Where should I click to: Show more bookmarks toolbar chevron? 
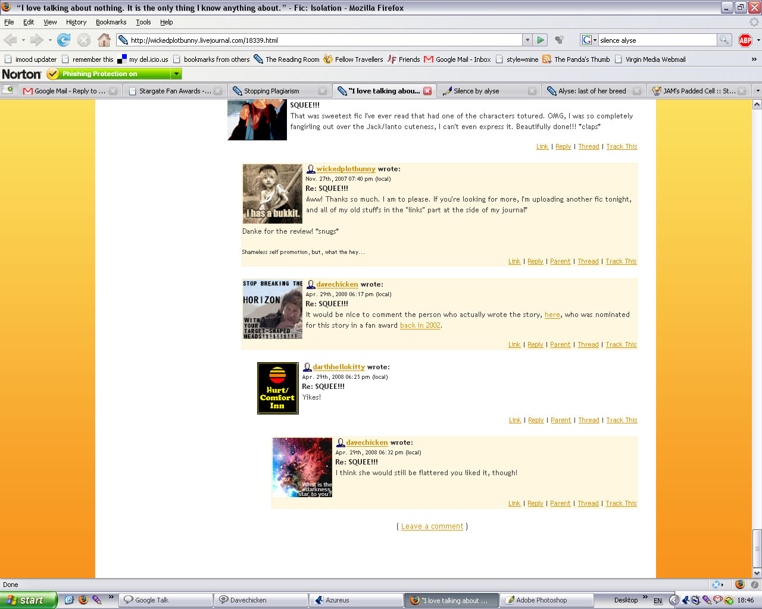point(754,59)
